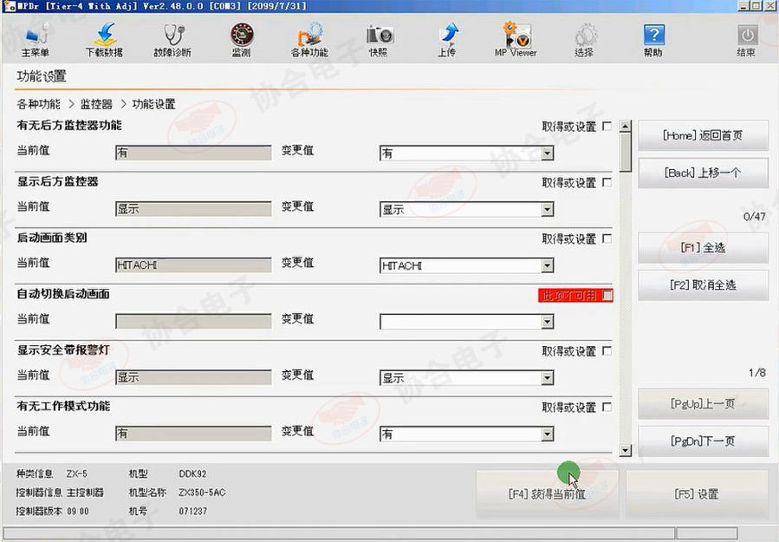This screenshot has width=779, height=542.
Task: Check 取得或设置 for 有无后方监控器功能
Action: [607, 127]
